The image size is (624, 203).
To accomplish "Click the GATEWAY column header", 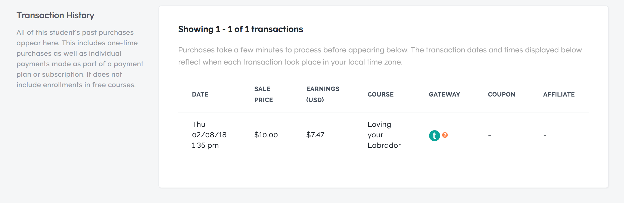I will click(x=444, y=94).
